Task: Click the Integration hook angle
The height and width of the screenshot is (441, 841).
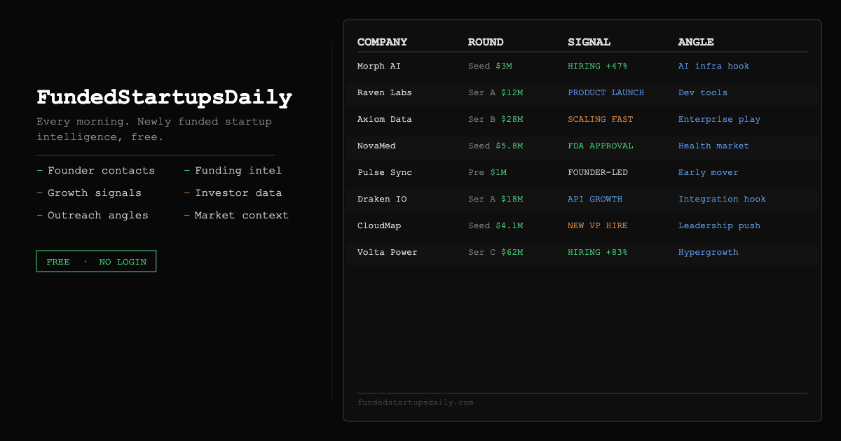Action: coord(723,199)
